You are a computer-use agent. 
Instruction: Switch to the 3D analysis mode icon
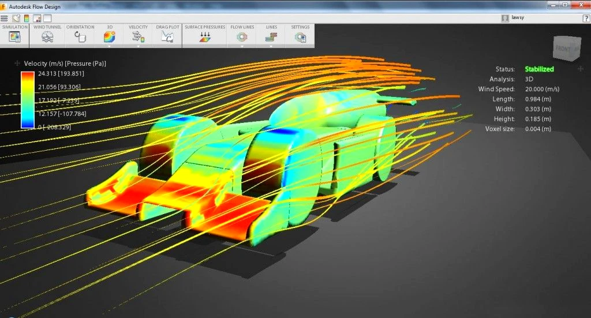(109, 36)
